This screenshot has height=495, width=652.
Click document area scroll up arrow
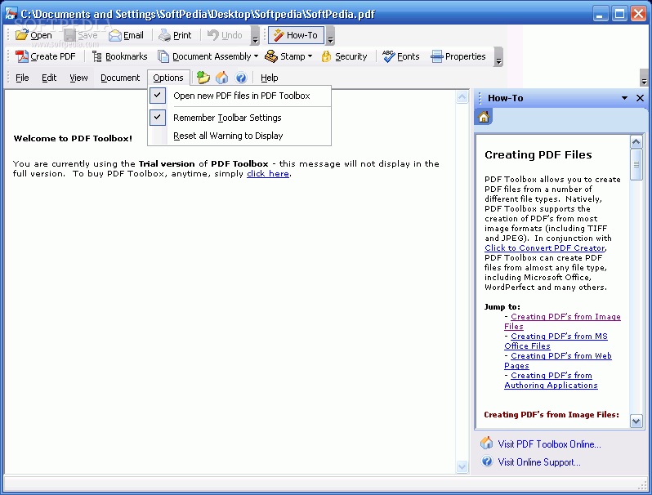tap(462, 97)
